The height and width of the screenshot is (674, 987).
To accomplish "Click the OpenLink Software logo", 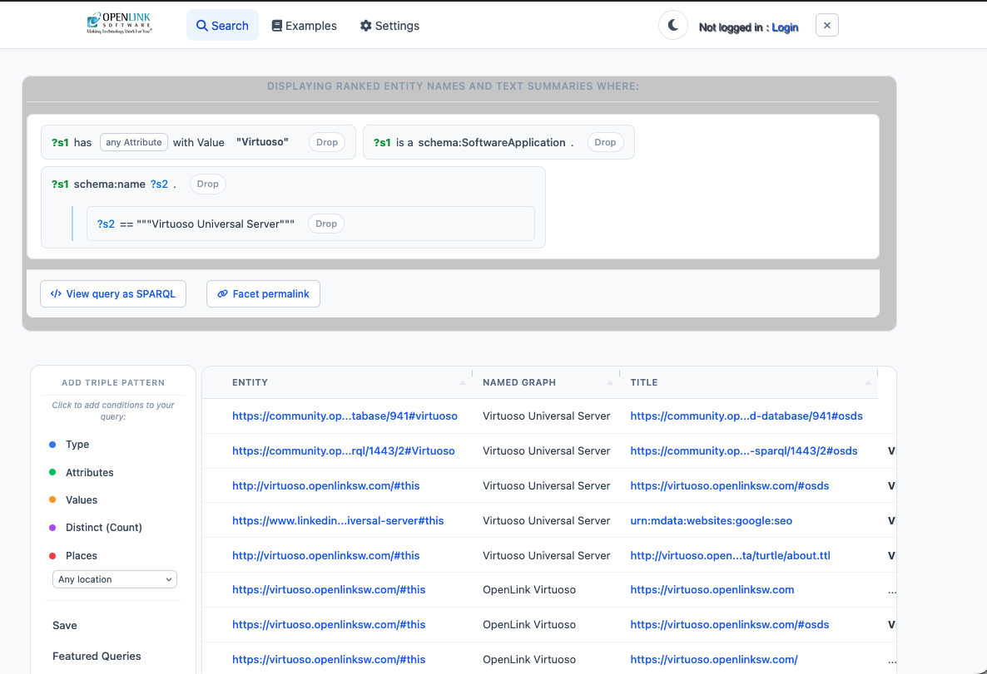I will (119, 24).
